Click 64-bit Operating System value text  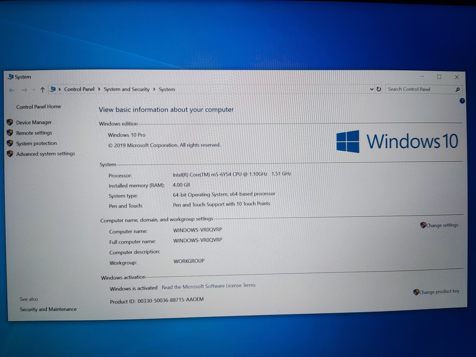coord(224,194)
